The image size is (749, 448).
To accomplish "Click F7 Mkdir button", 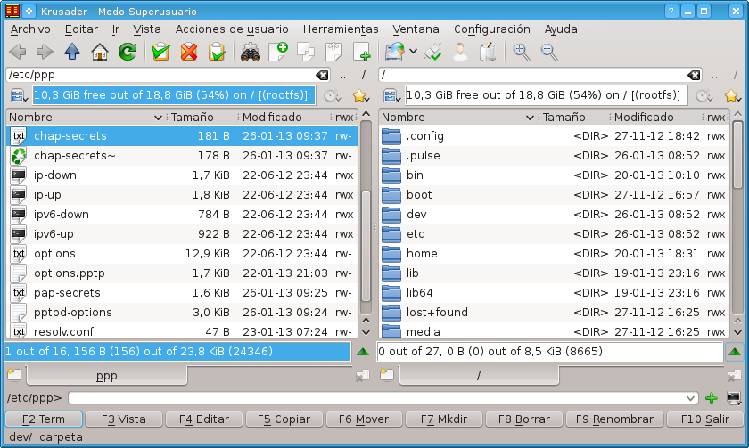I will 444,419.
